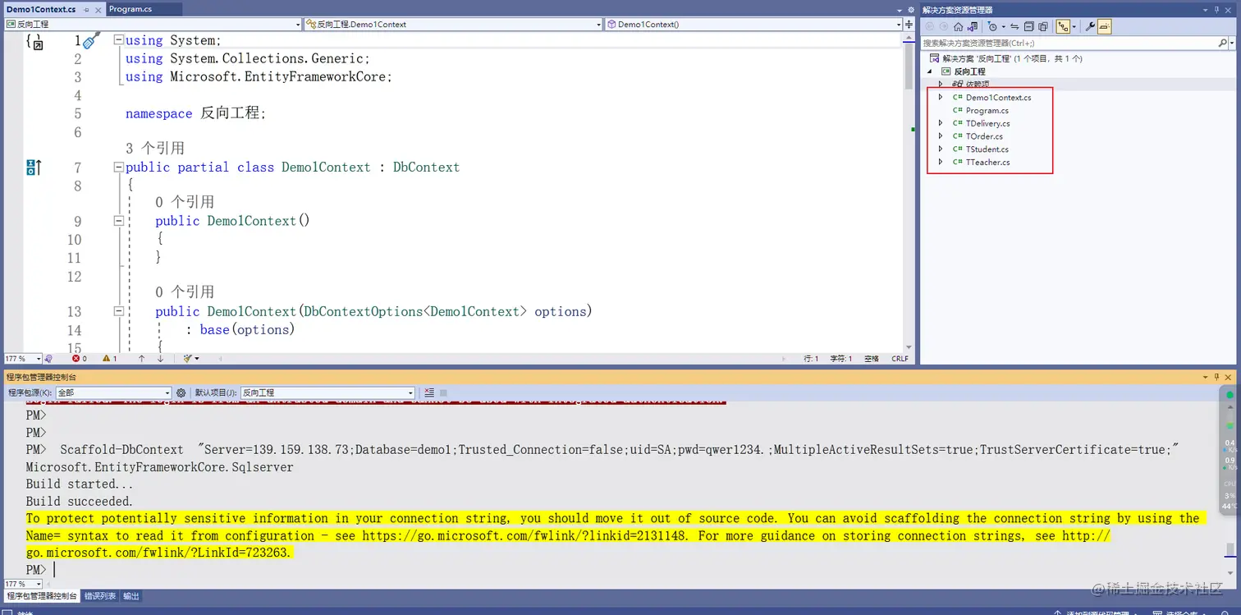Click the red error count indicator
Image resolution: width=1241 pixels, height=615 pixels.
click(x=79, y=359)
